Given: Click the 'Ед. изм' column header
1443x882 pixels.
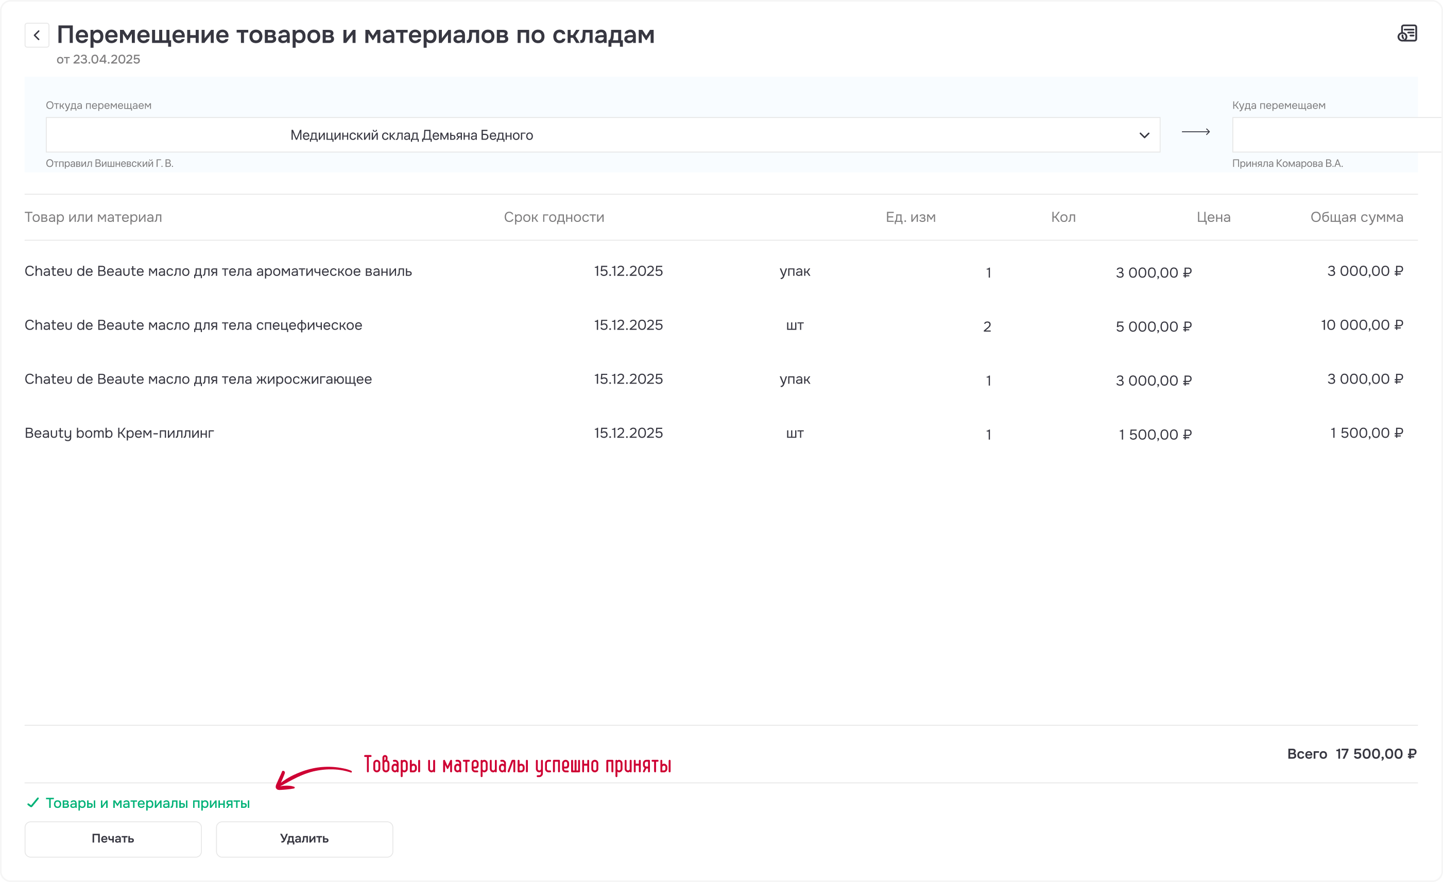Looking at the screenshot, I should [x=911, y=217].
